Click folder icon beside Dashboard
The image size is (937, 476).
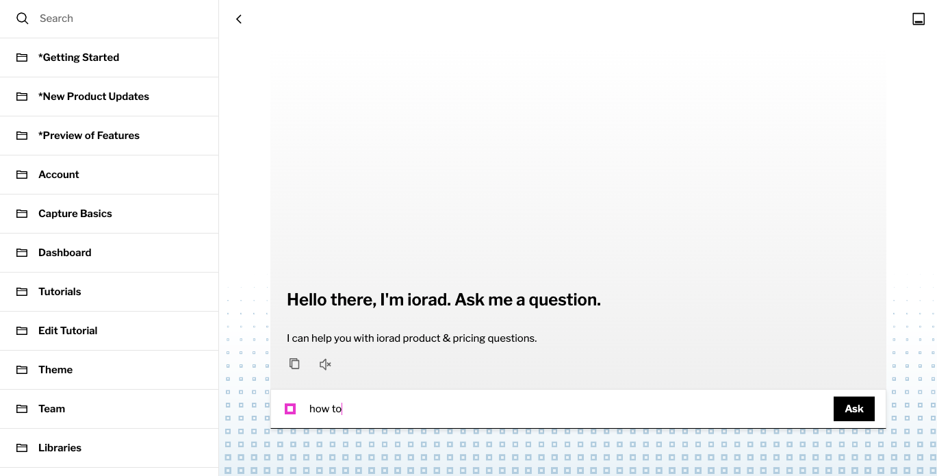(22, 253)
